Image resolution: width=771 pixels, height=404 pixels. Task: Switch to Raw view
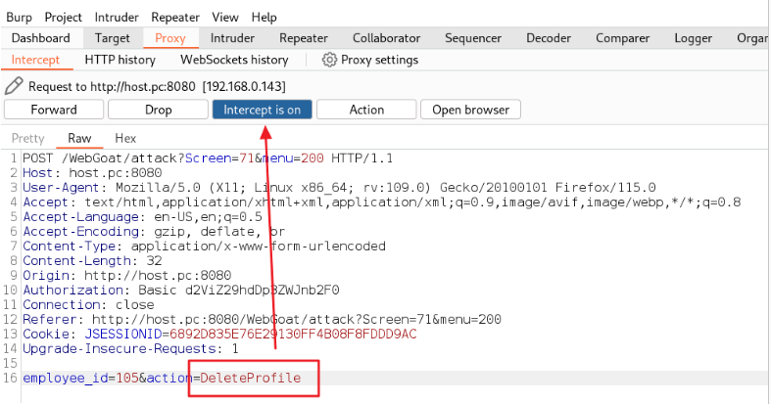pyautogui.click(x=79, y=139)
